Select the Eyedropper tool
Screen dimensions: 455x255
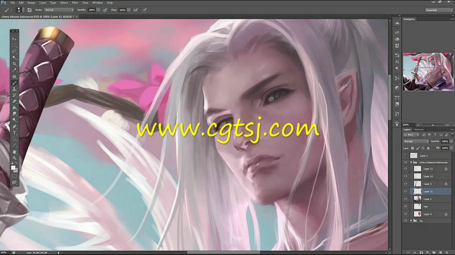(14, 70)
